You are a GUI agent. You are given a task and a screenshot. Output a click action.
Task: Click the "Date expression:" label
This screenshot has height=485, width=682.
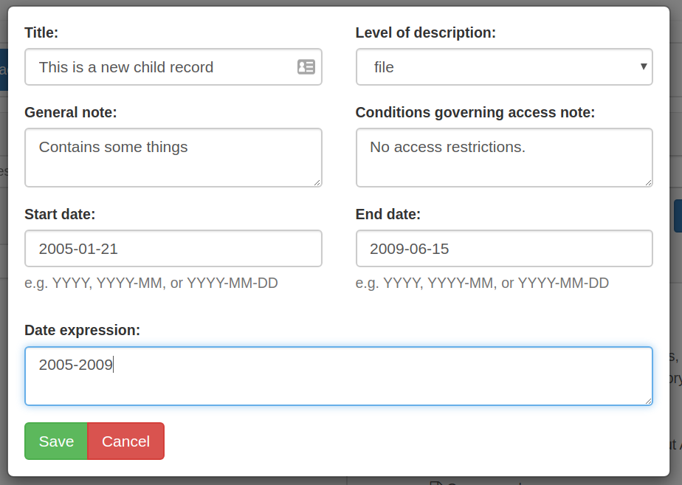click(82, 330)
